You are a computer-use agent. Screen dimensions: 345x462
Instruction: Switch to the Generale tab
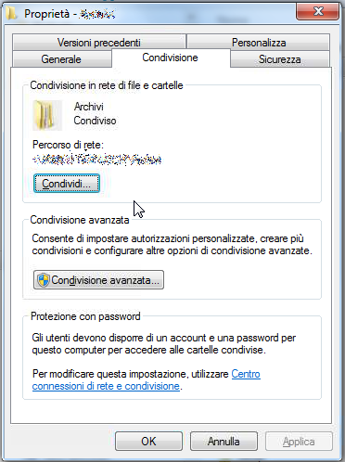[x=61, y=59]
